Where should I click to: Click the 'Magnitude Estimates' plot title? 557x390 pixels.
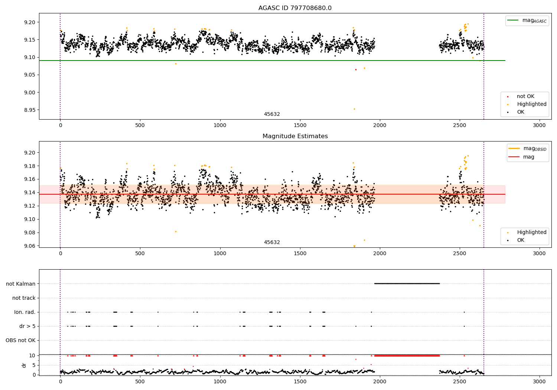pyautogui.click(x=295, y=136)
